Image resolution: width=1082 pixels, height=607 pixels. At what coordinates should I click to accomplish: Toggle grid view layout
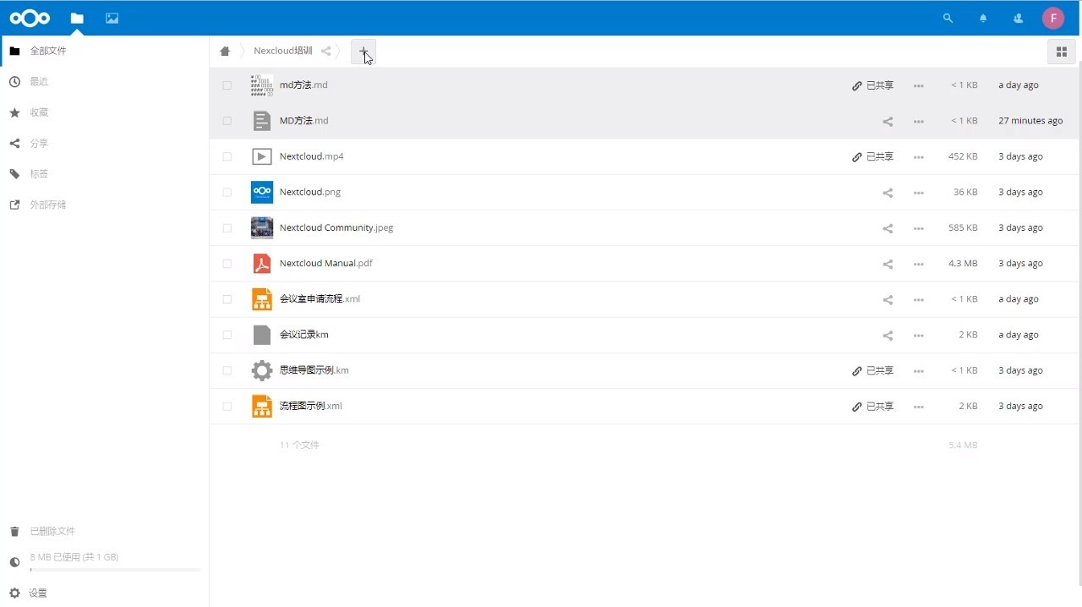[1062, 52]
